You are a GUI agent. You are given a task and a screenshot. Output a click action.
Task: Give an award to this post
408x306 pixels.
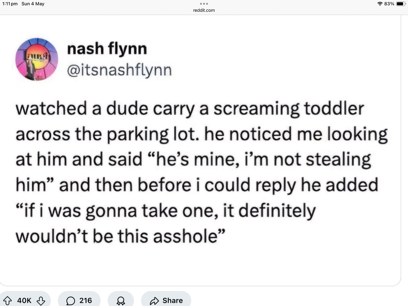tap(121, 301)
